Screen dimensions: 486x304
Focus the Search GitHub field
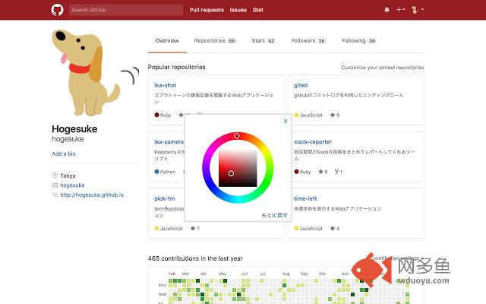[x=125, y=10]
